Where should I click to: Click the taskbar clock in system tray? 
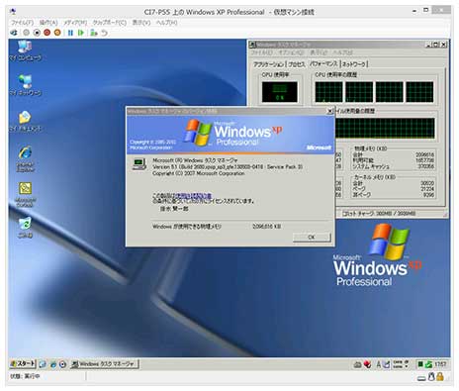pos(440,364)
